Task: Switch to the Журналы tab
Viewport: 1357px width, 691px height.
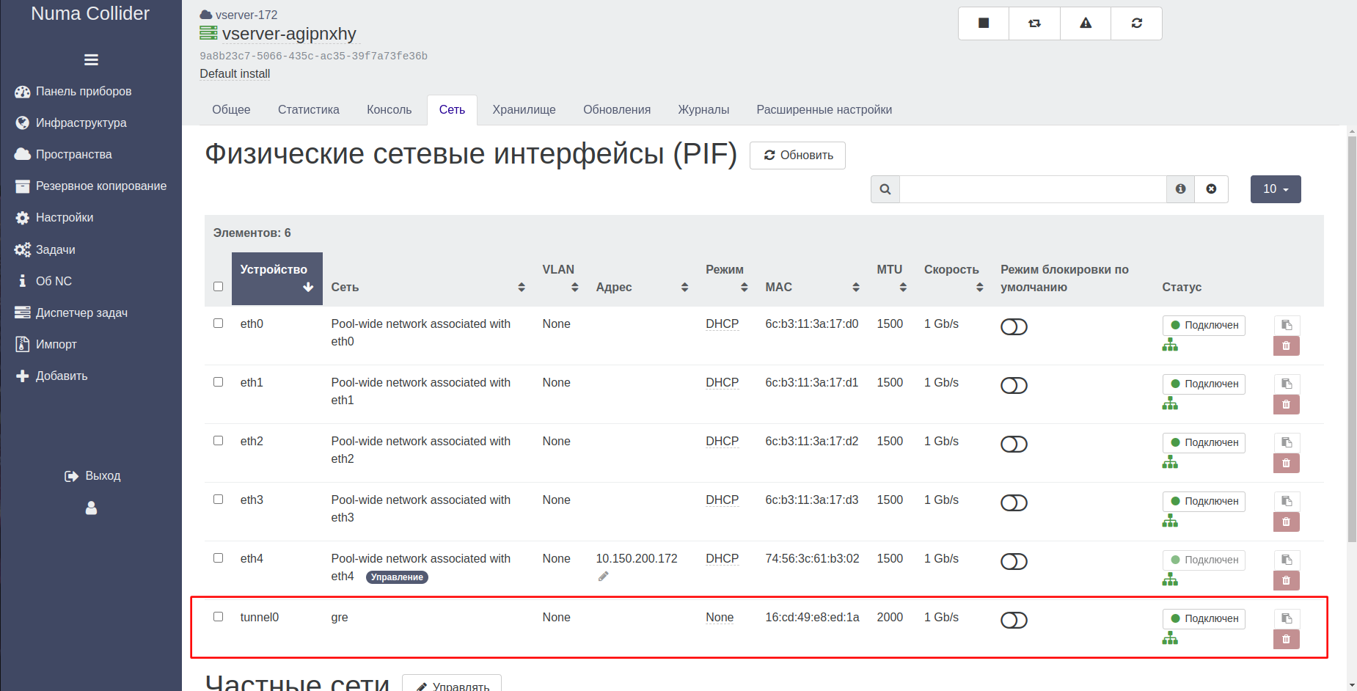Action: tap(703, 110)
